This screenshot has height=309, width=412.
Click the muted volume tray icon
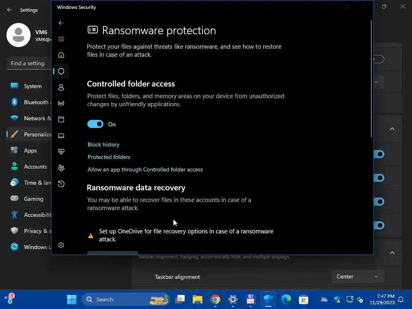click(360, 299)
